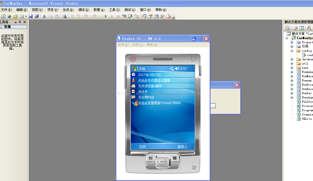Click the emulator connectivity arrows icon
The width and height of the screenshot is (313, 181).
point(172,69)
